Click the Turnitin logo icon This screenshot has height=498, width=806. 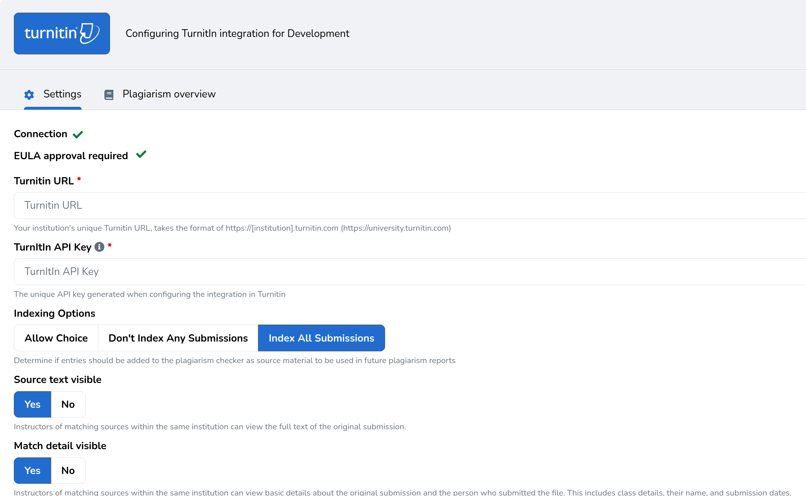tap(62, 33)
